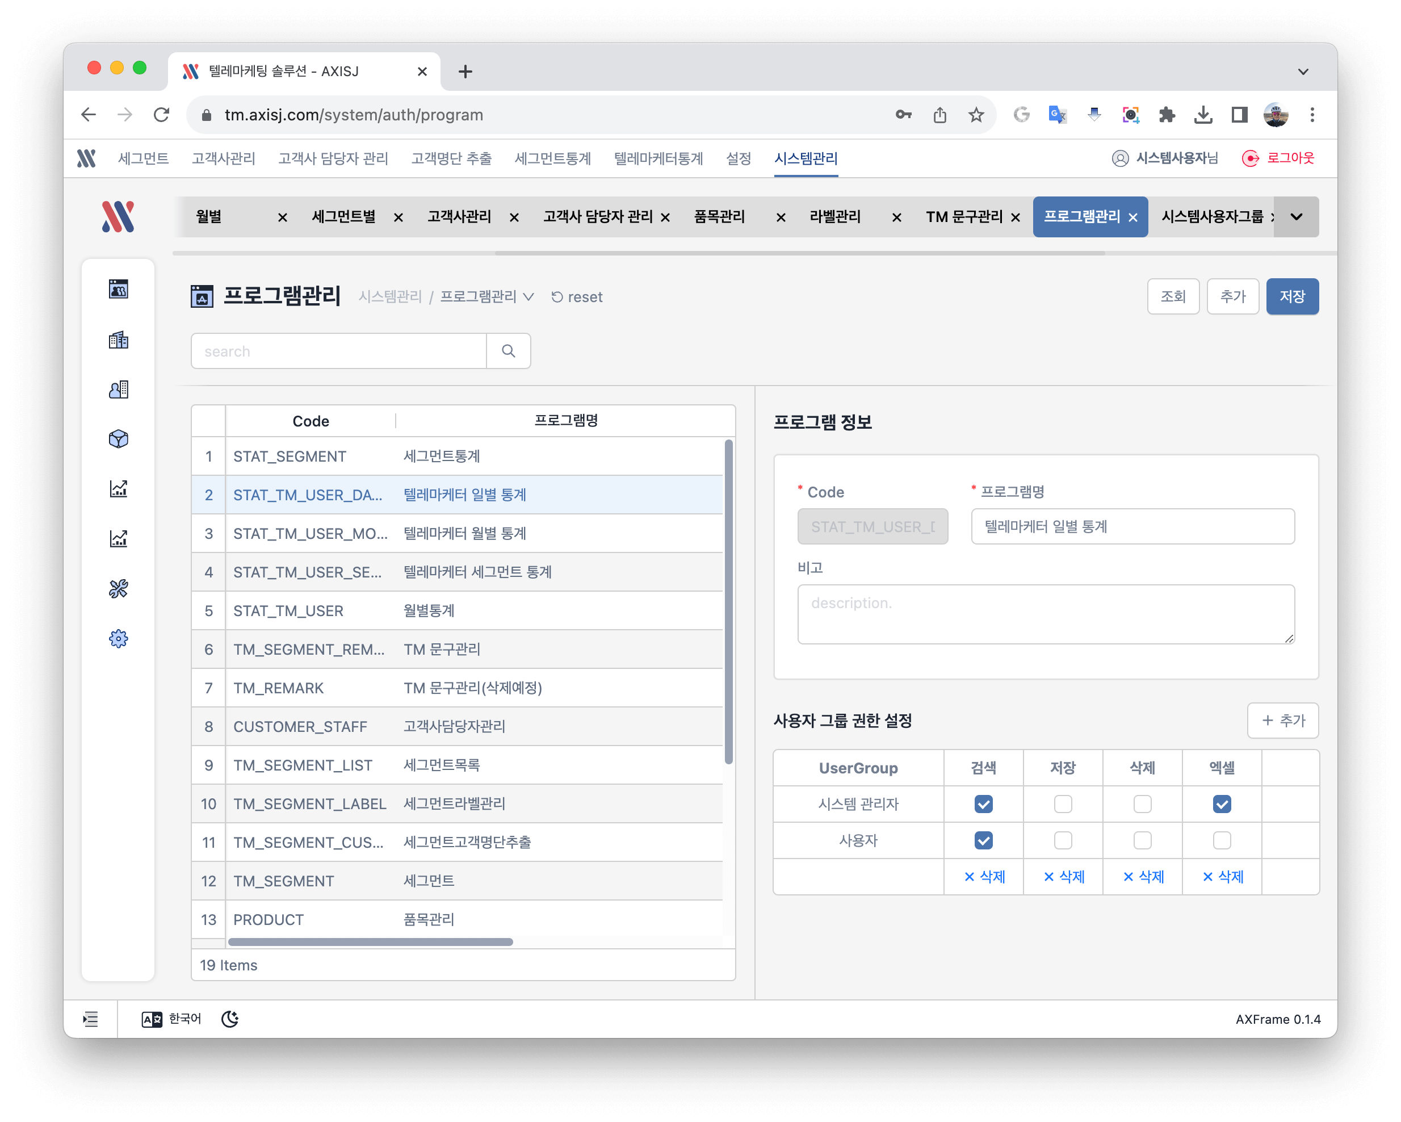Type in the search input field

(340, 351)
